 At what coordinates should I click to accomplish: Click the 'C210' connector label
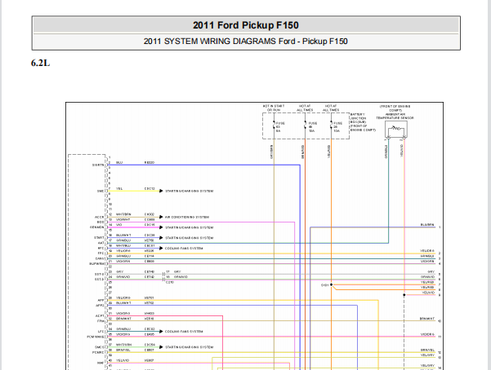point(170,282)
